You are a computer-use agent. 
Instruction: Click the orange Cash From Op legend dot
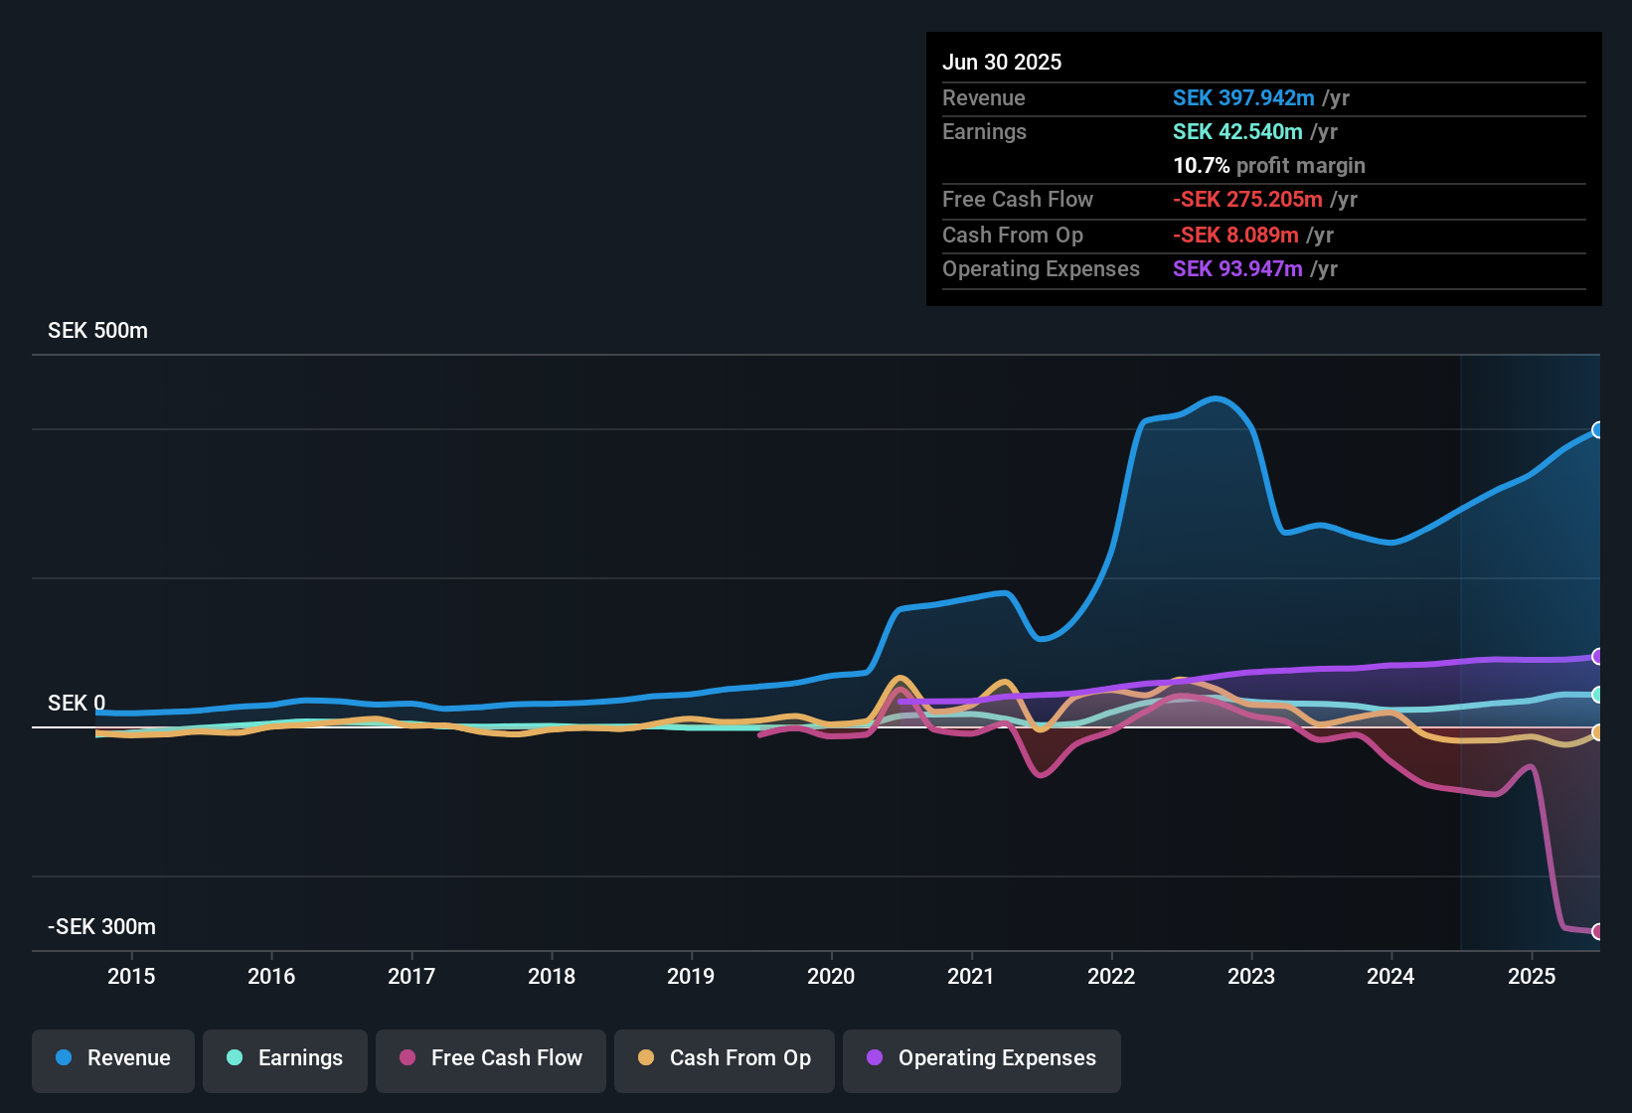[x=646, y=1057]
